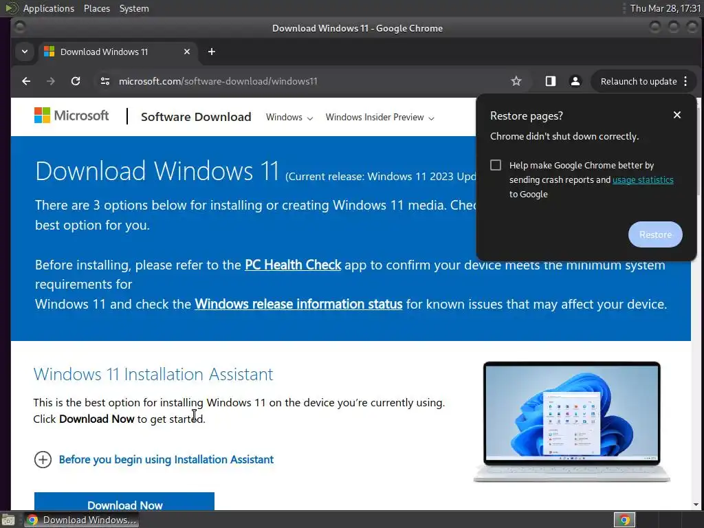Click the scroll down arrow of scrollbar
Image resolution: width=704 pixels, height=528 pixels.
[x=697, y=505]
